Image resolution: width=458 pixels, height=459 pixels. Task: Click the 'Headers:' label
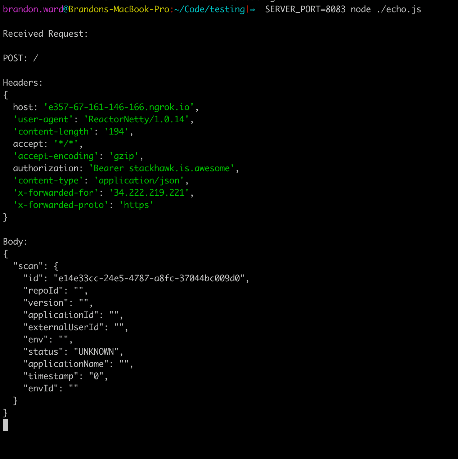tap(23, 83)
